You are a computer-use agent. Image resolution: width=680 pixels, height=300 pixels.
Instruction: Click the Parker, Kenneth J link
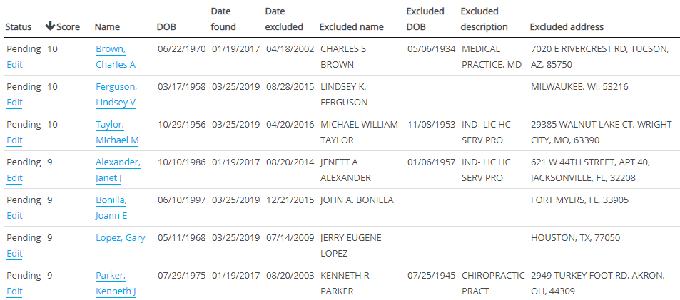point(111,276)
